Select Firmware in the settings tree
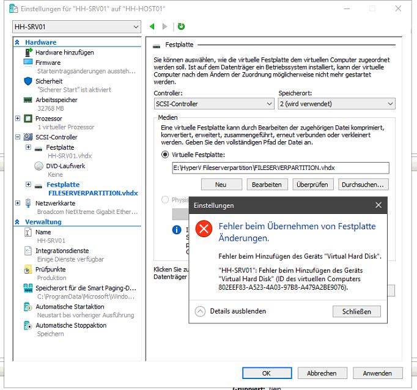The width and height of the screenshot is (417, 390). click(48, 63)
